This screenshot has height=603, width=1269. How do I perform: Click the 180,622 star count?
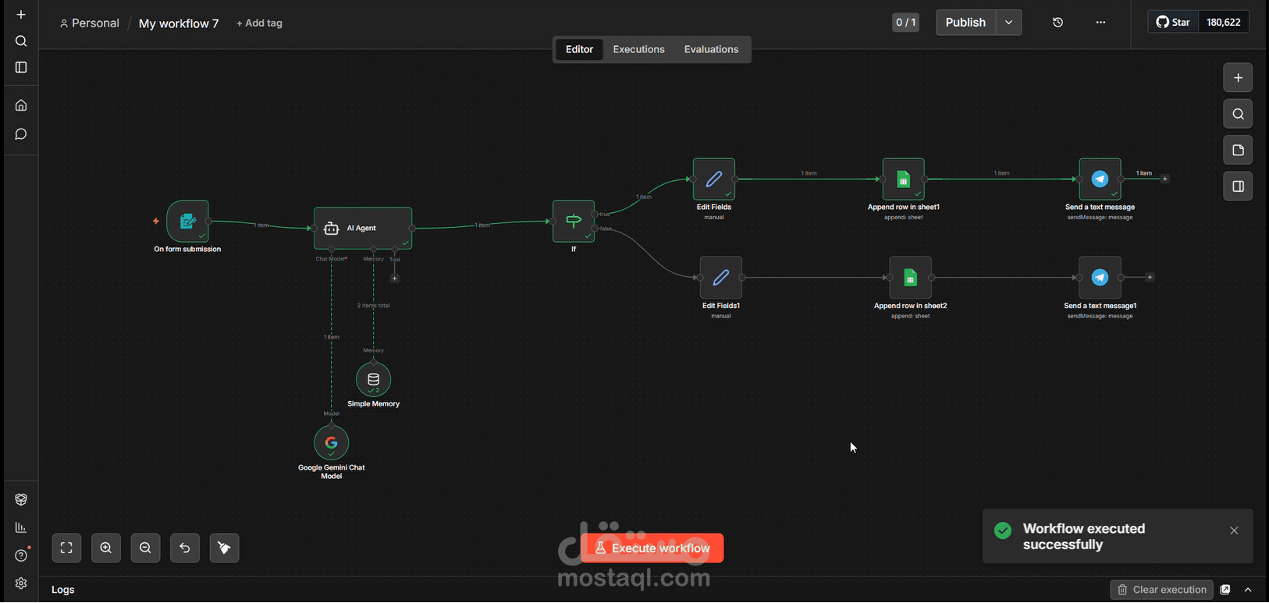1223,22
